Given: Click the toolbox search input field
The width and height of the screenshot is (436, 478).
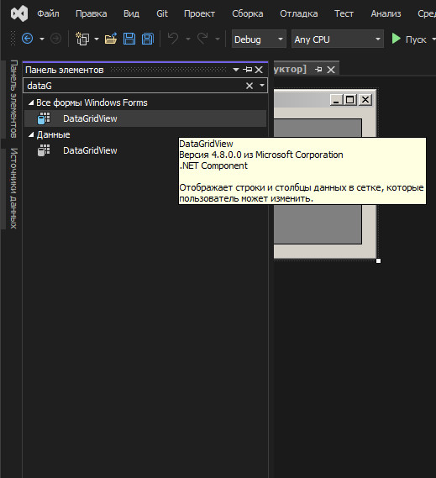Looking at the screenshot, I should pyautogui.click(x=134, y=86).
